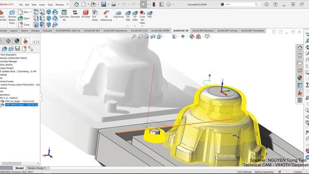The width and height of the screenshot is (309, 174).
Task: Click the Home icon in the top toolbar
Action: tap(76, 4)
